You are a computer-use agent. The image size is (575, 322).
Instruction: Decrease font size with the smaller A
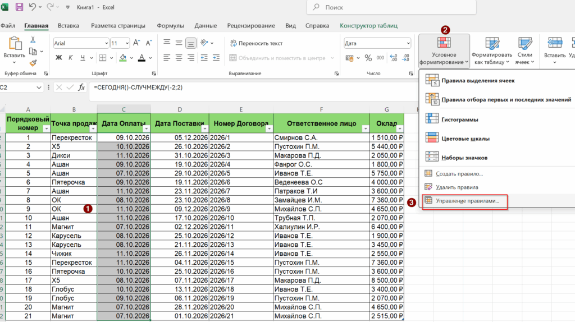pos(148,43)
